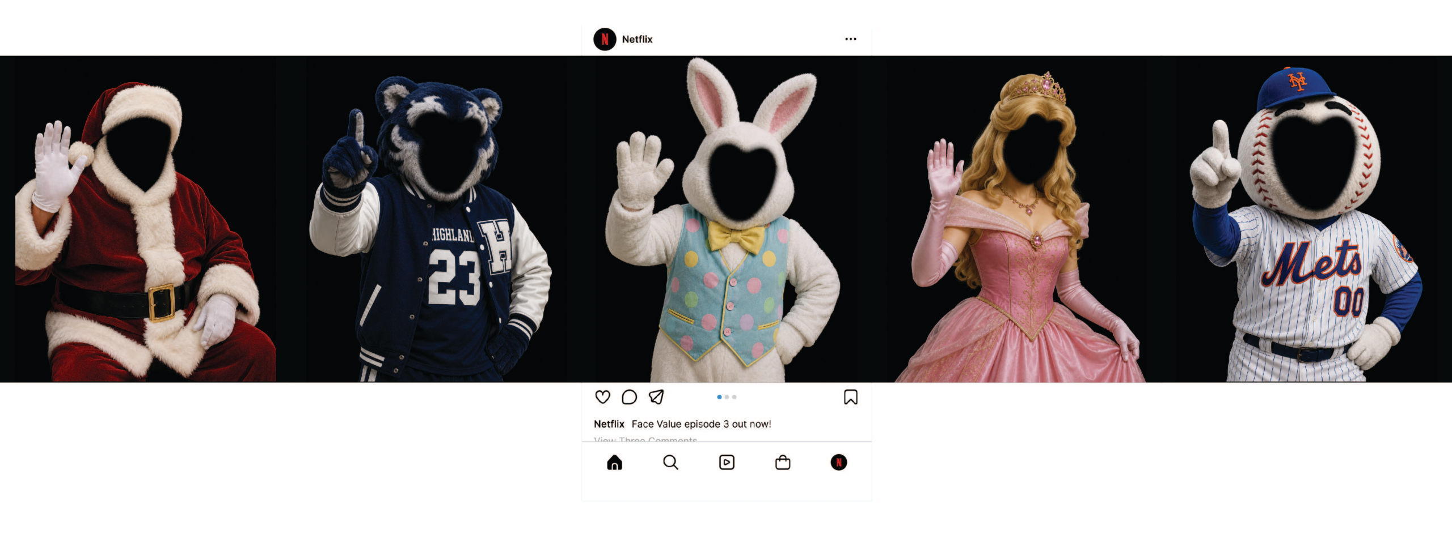Open the Search tab with magnifier icon
The width and height of the screenshot is (1452, 538).
pyautogui.click(x=670, y=463)
